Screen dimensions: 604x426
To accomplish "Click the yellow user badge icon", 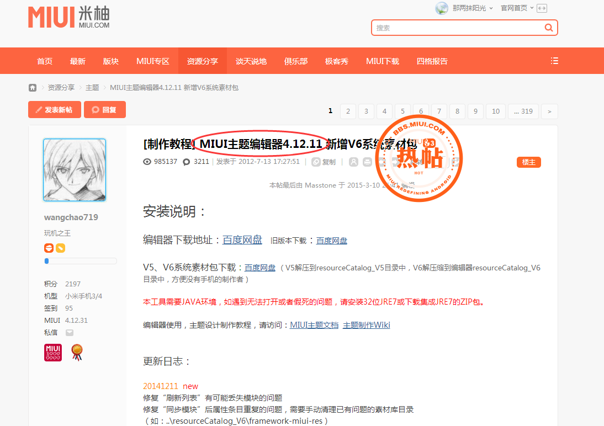I will [61, 248].
